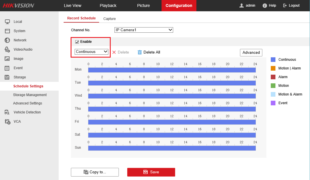Click the Advanced button
310x180 pixels.
(251, 53)
